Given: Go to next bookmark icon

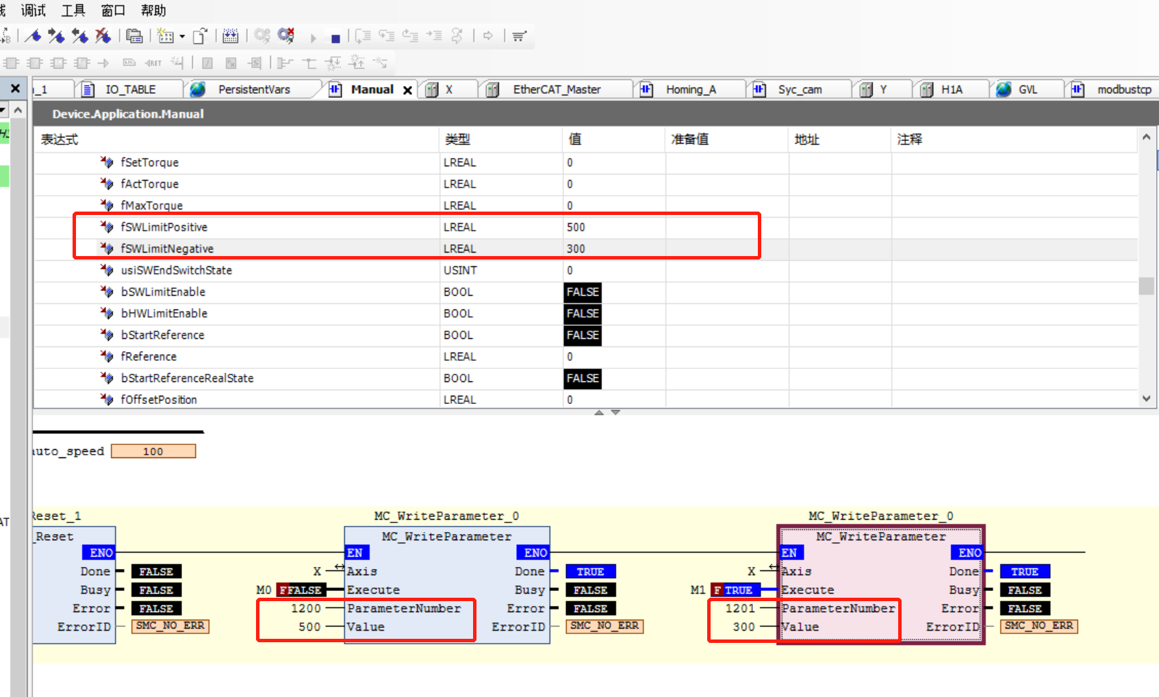Looking at the screenshot, I should click(x=56, y=36).
